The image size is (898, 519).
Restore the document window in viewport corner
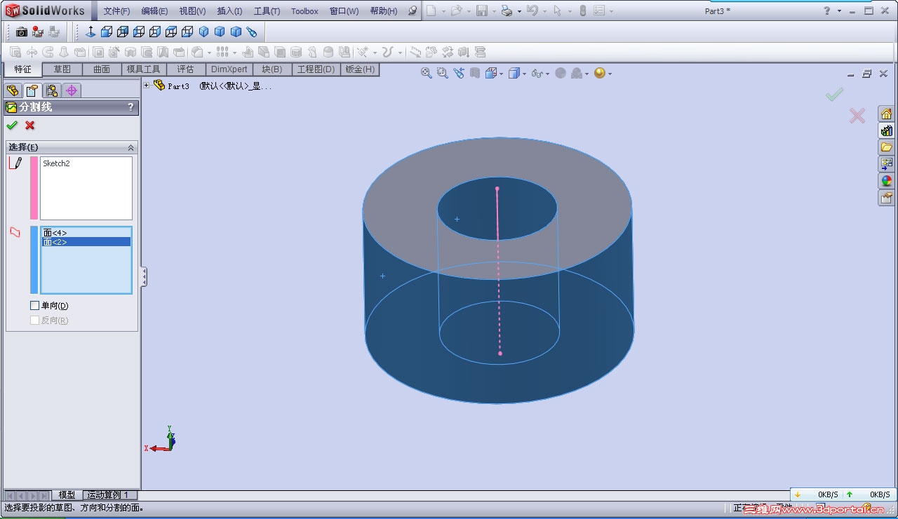(867, 74)
